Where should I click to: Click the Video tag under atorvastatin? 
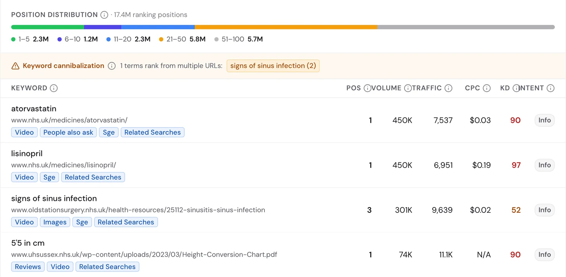pos(24,133)
